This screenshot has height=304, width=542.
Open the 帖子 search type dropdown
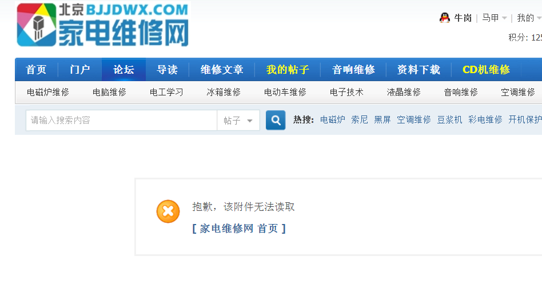(x=238, y=121)
